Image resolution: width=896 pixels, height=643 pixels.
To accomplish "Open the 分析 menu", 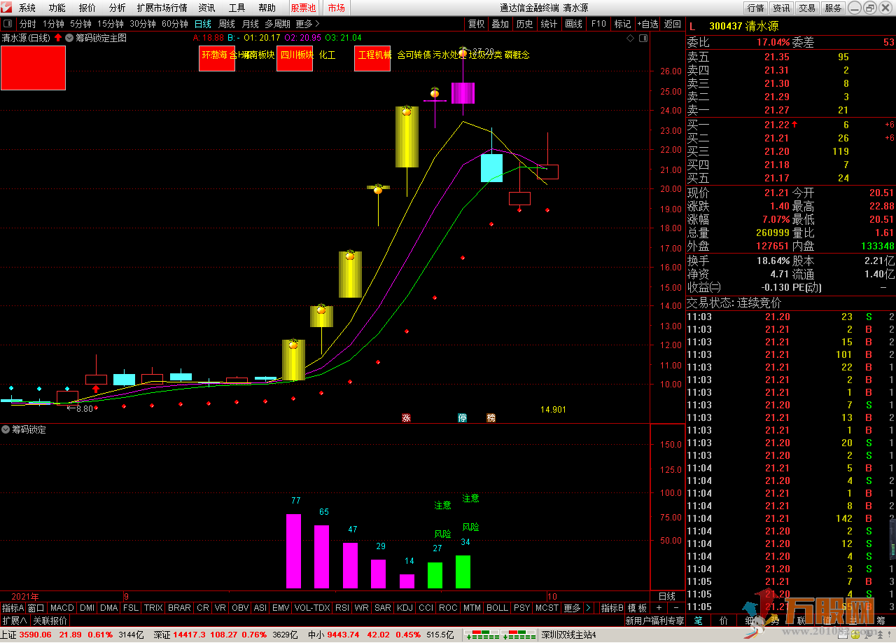I will [x=118, y=8].
